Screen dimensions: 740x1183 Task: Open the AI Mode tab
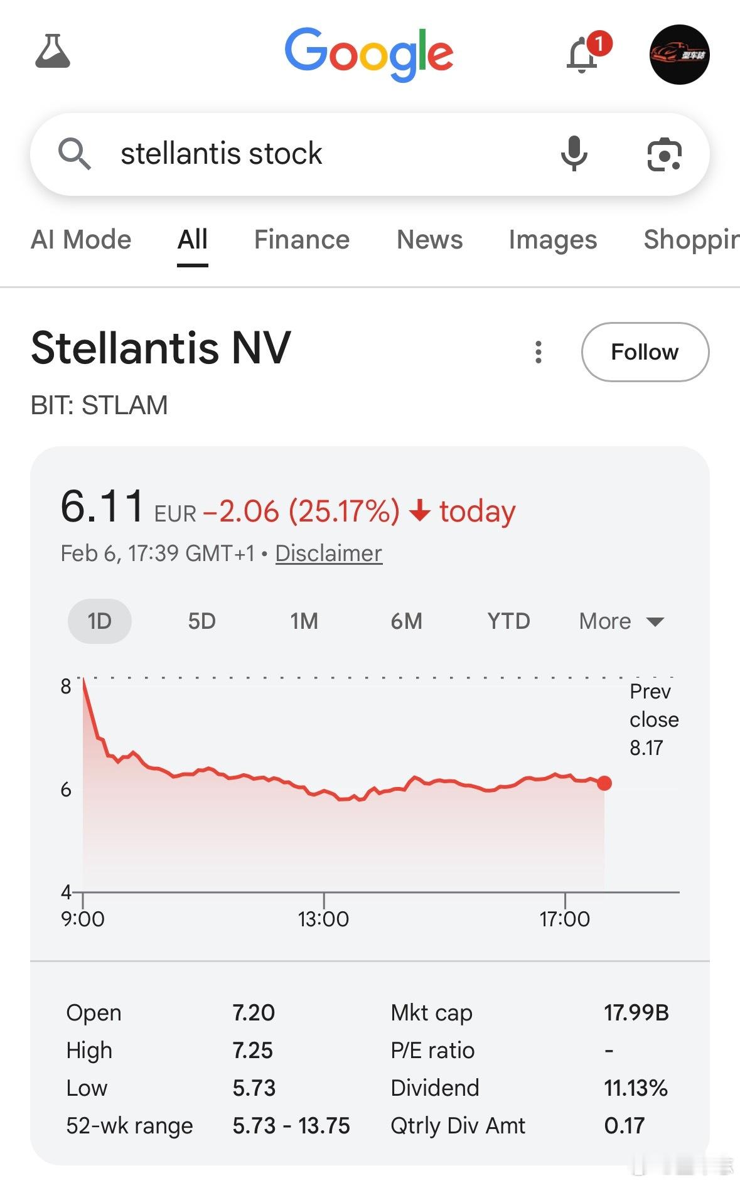point(81,240)
